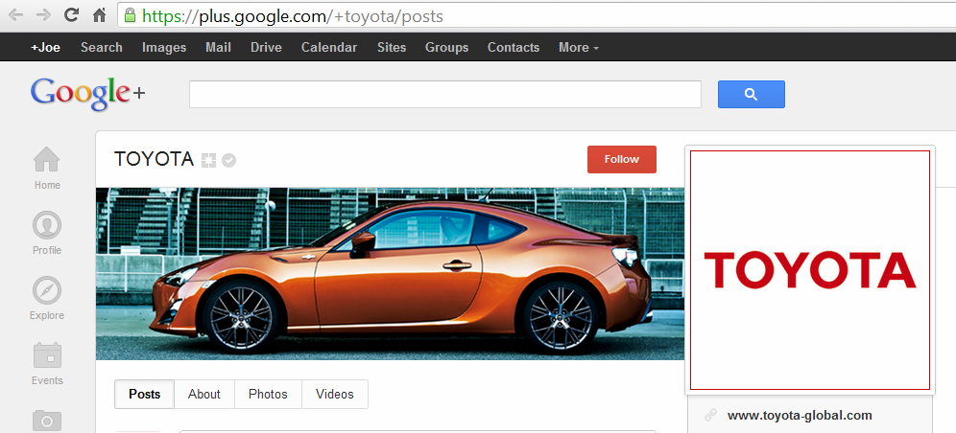The image size is (956, 433).
Task: Switch to the Photos tab
Action: tap(268, 394)
